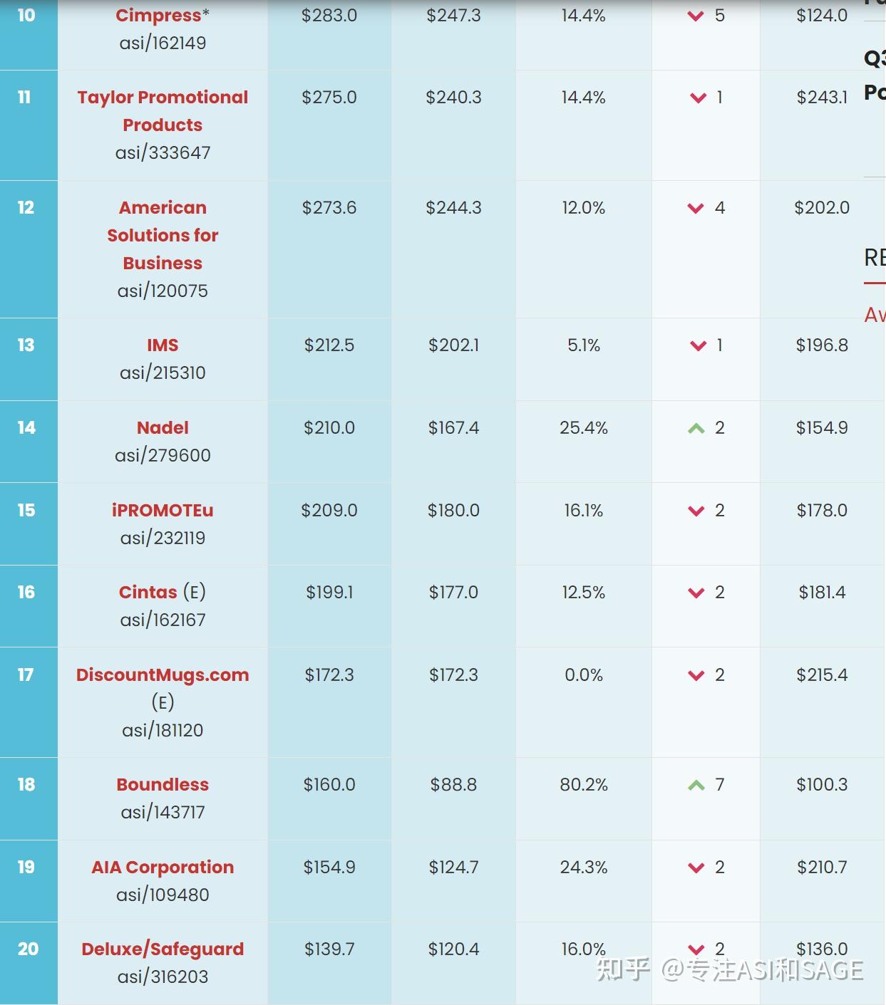The width and height of the screenshot is (886, 1005).
Task: Click green up arrow in Boundless row
Action: pos(696,786)
